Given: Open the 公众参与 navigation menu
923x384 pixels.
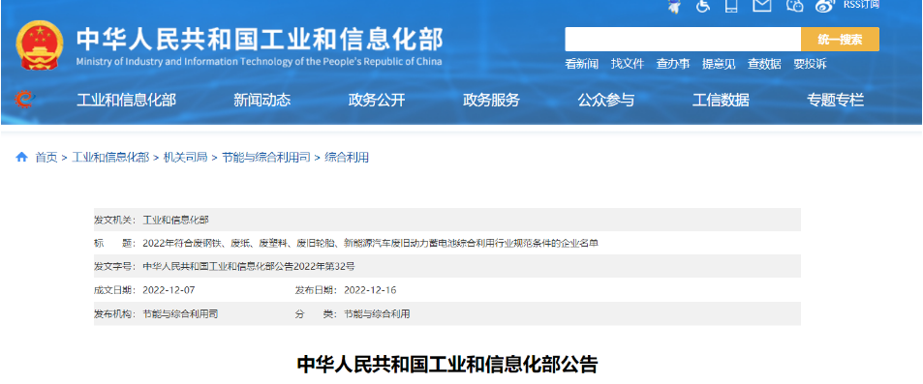Looking at the screenshot, I should 605,100.
